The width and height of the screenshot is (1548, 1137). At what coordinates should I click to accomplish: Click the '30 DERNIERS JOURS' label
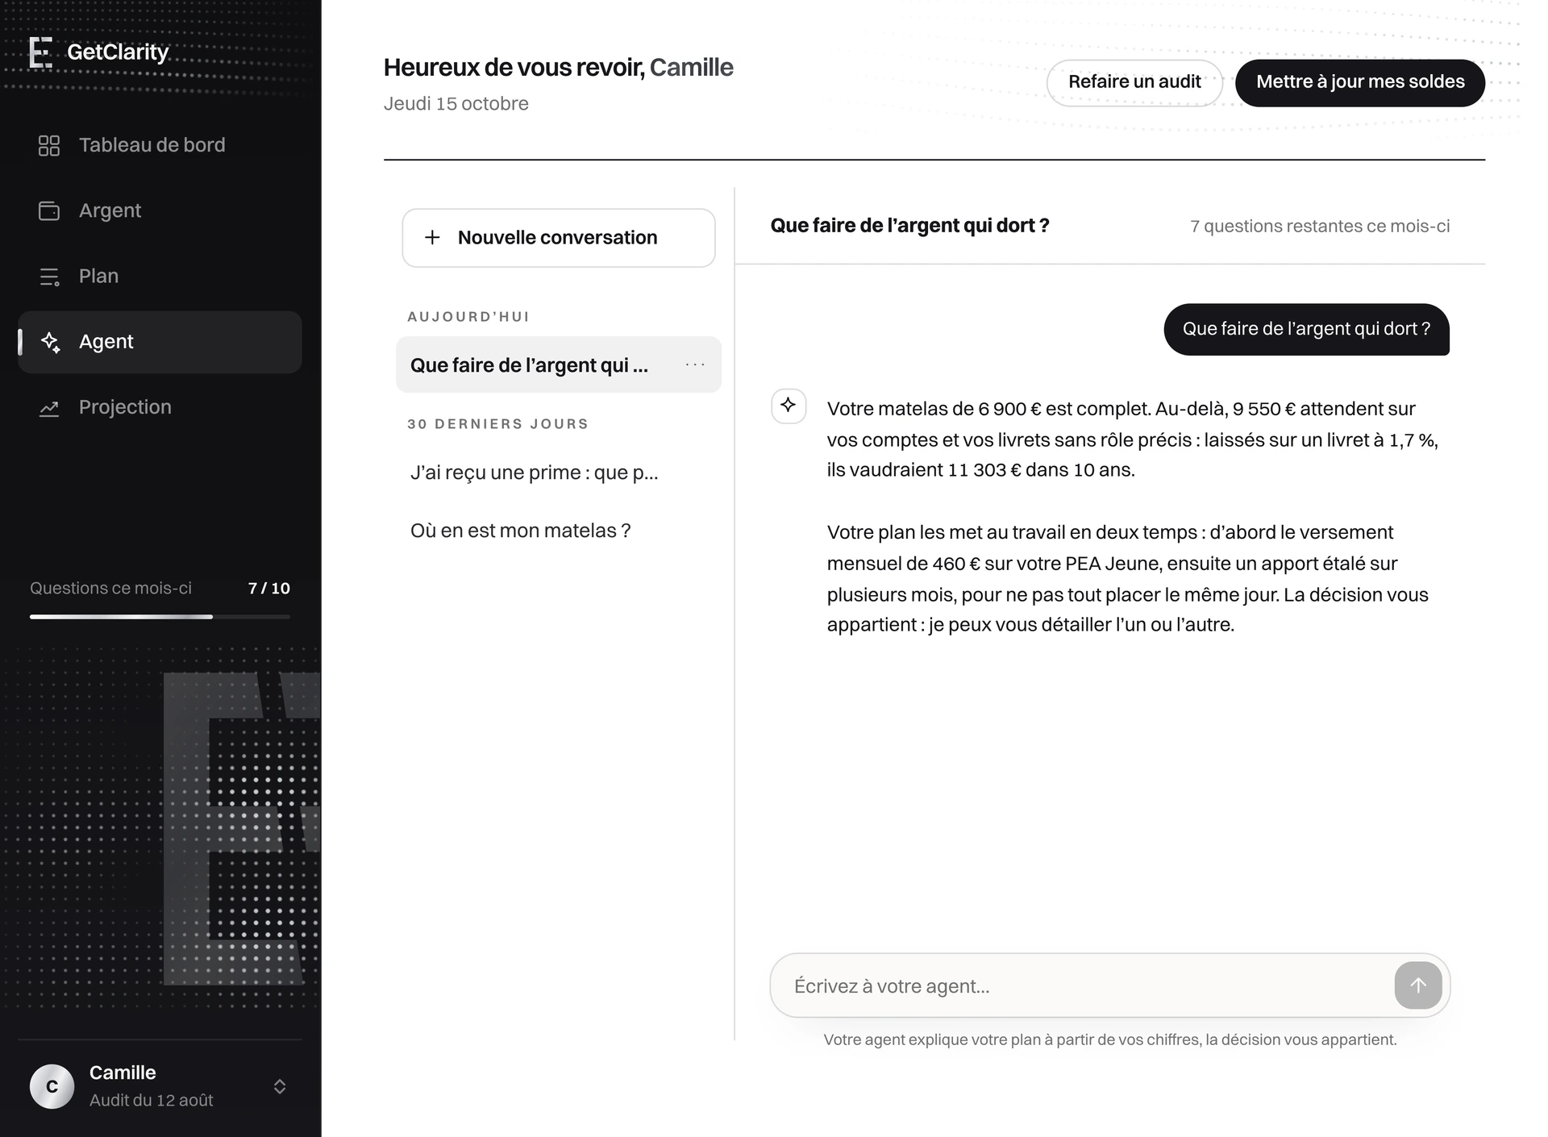497,424
